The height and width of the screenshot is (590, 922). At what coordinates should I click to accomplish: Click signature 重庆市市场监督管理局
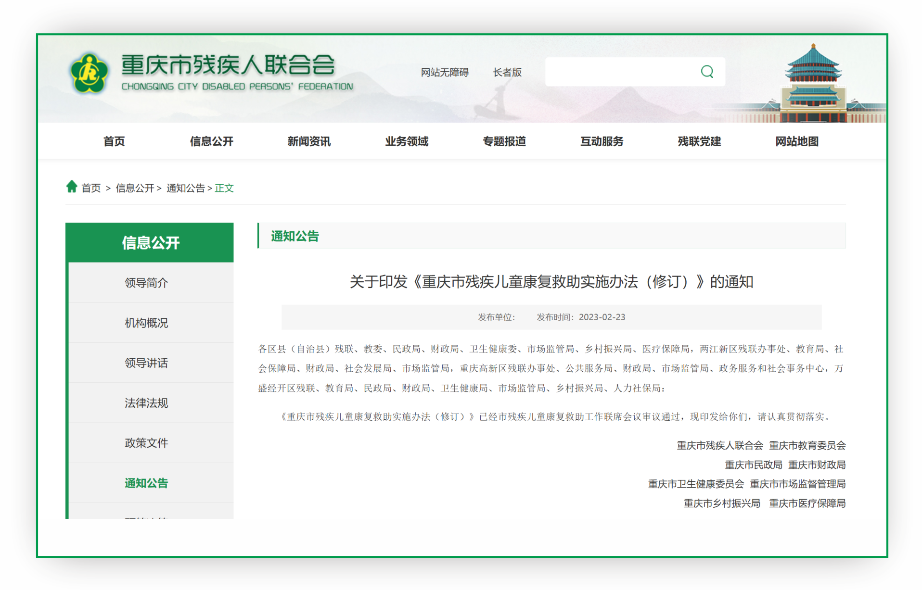(x=798, y=484)
